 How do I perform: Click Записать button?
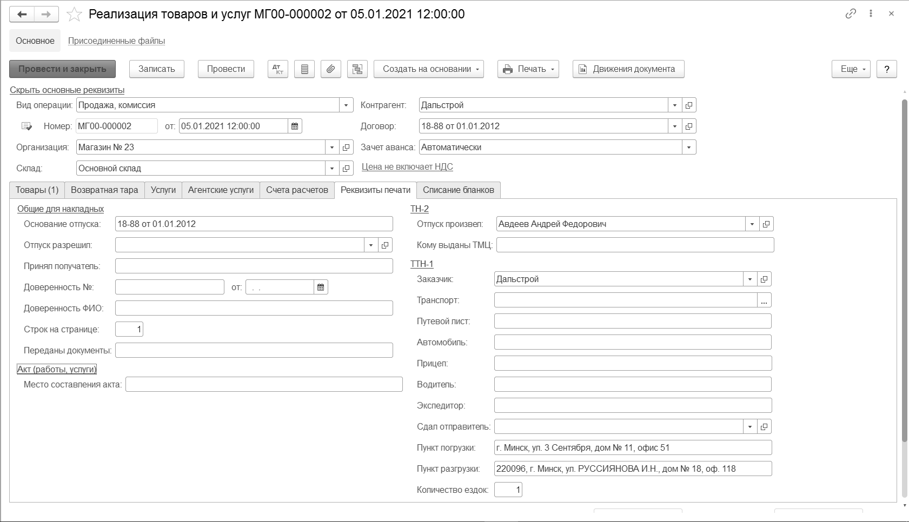(x=157, y=69)
